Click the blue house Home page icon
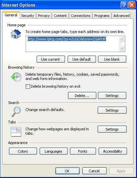 (16, 34)
